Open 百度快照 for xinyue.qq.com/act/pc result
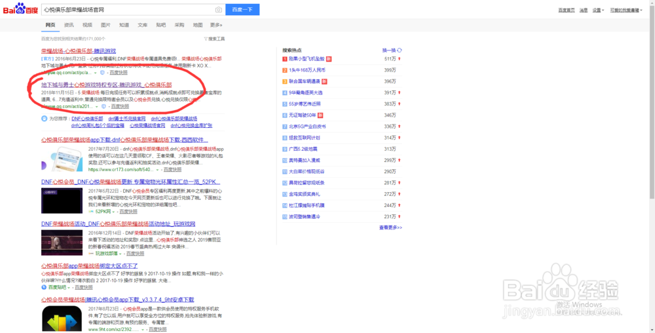Viewport: 655px width, 333px height. tap(118, 73)
